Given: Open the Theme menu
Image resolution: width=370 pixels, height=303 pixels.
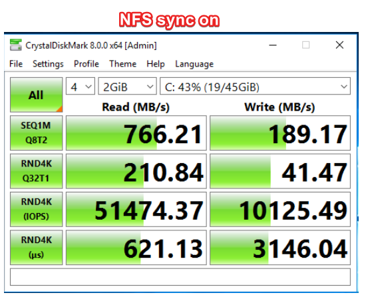Looking at the screenshot, I should click(122, 64).
